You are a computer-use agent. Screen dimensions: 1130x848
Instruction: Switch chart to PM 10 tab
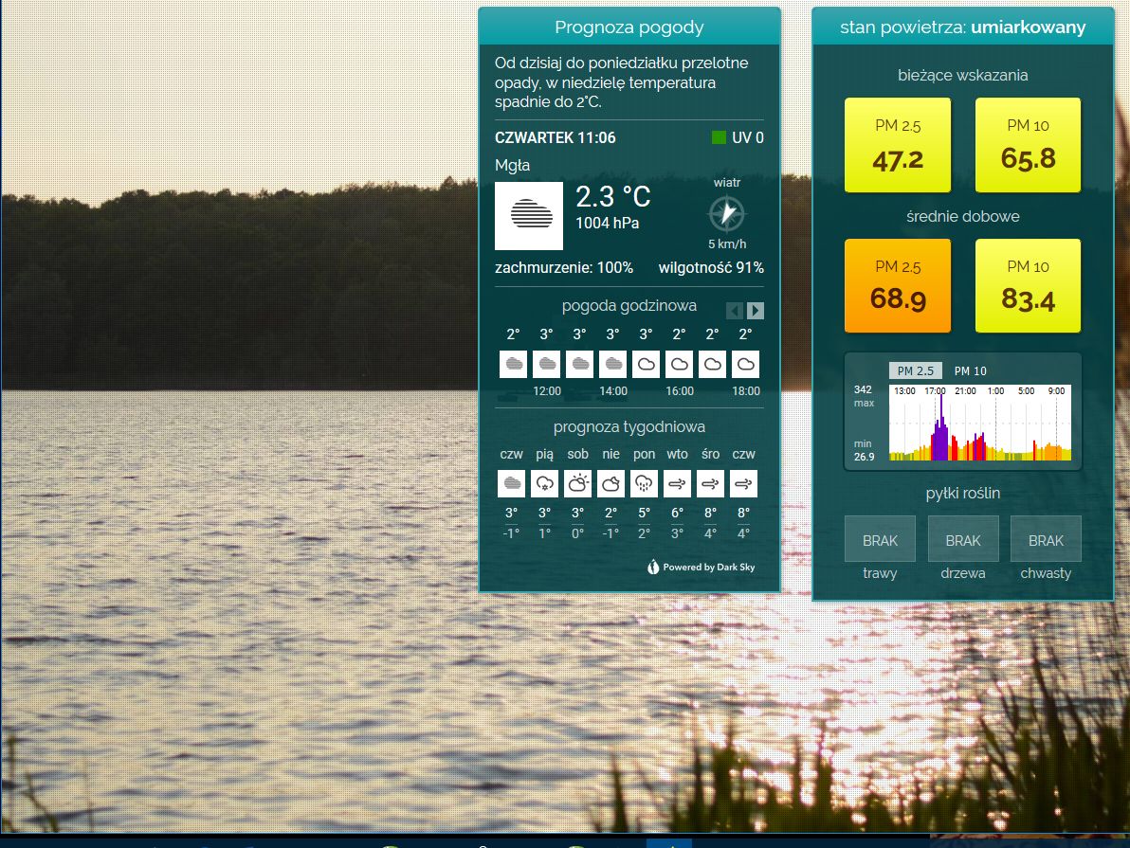[970, 371]
